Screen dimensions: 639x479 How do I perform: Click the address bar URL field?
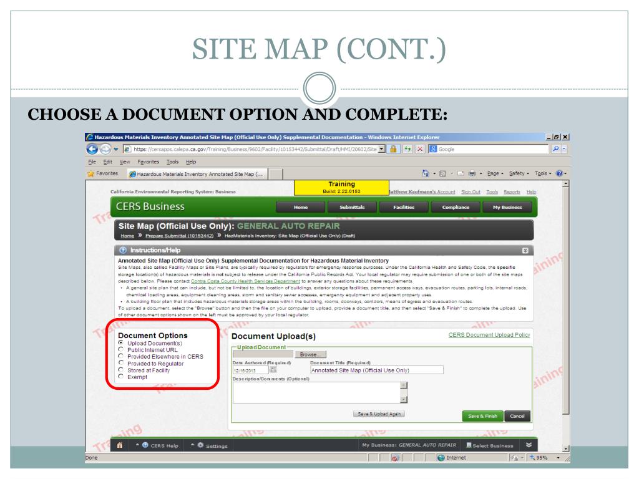pos(250,150)
